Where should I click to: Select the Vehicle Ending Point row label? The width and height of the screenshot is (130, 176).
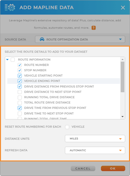pos(42,81)
